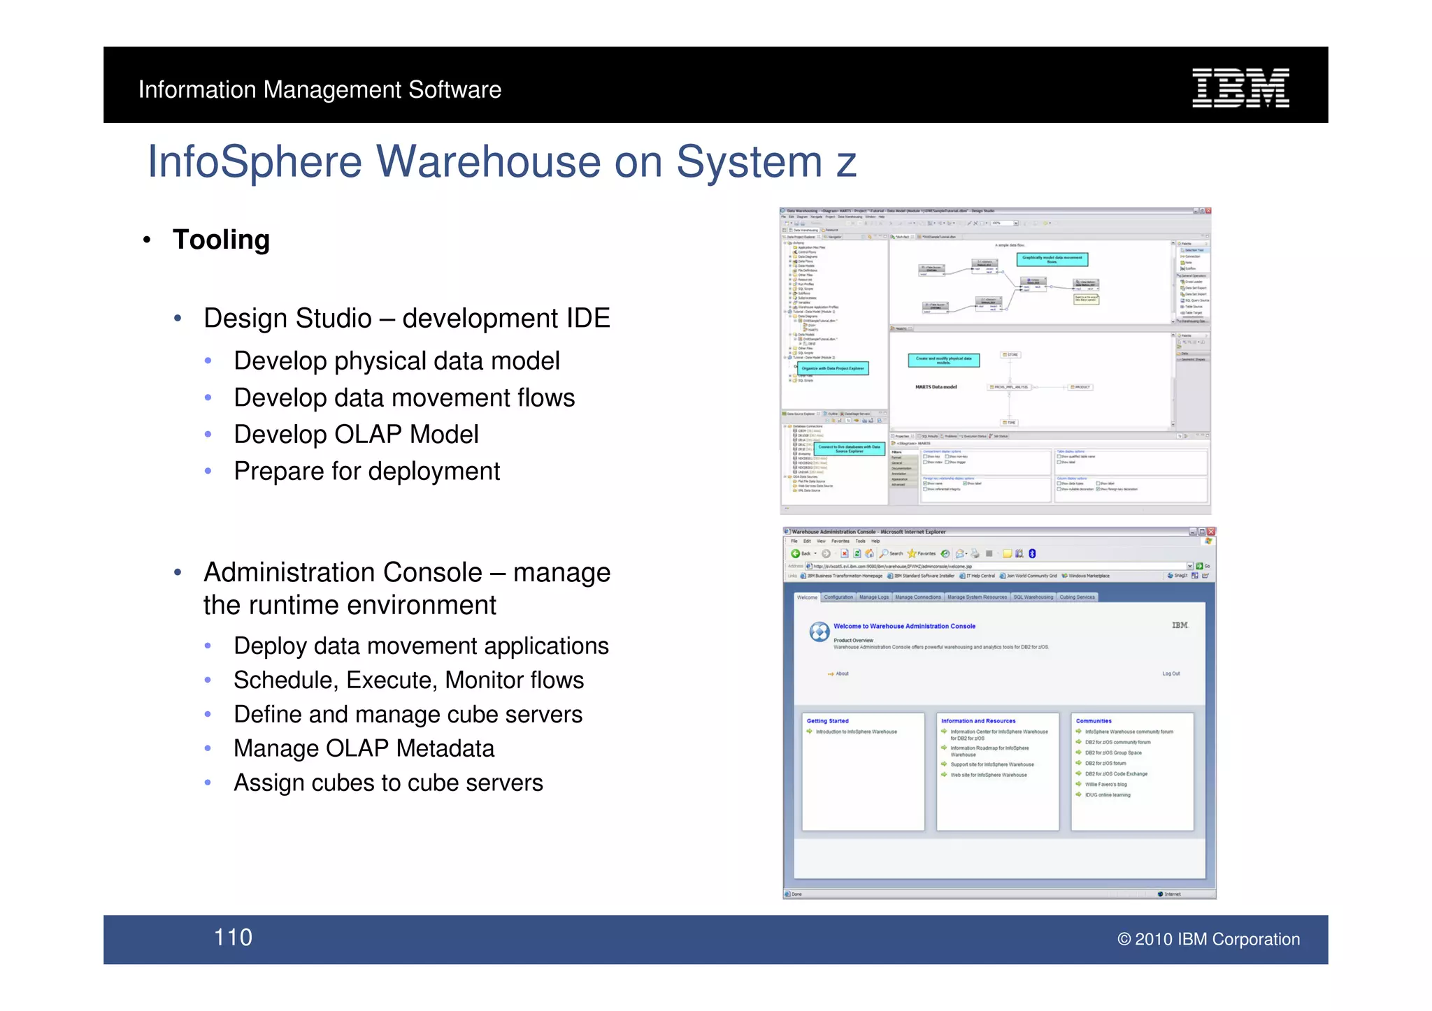
Task: Open the Favorites star in IE toolbar
Action: pos(912,553)
